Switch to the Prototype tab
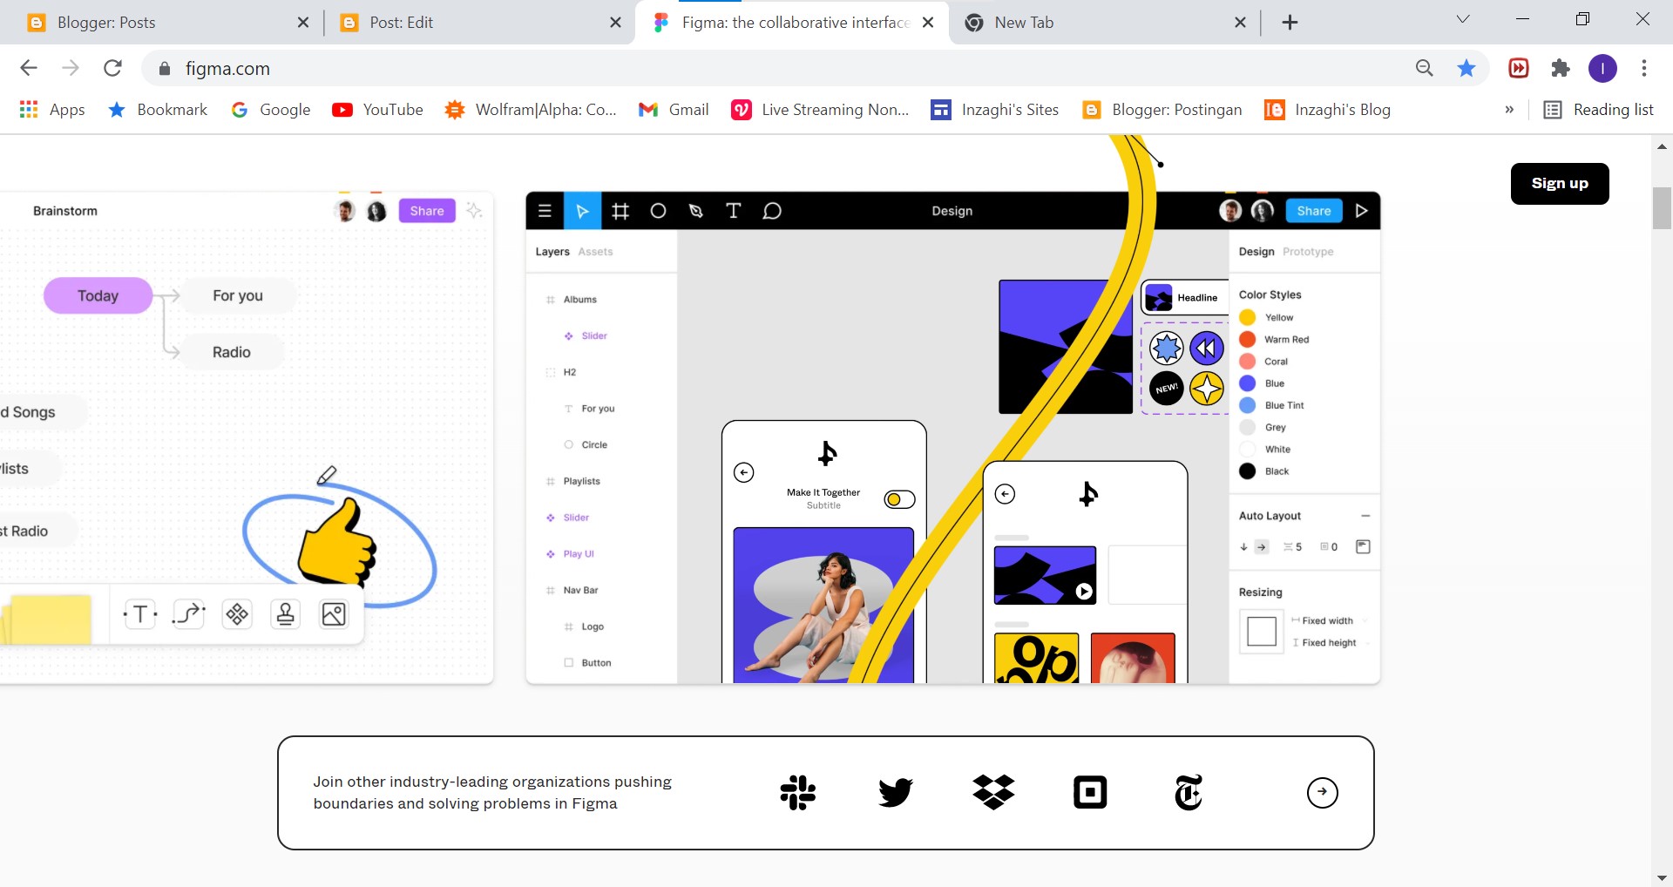1673x887 pixels. (1310, 251)
